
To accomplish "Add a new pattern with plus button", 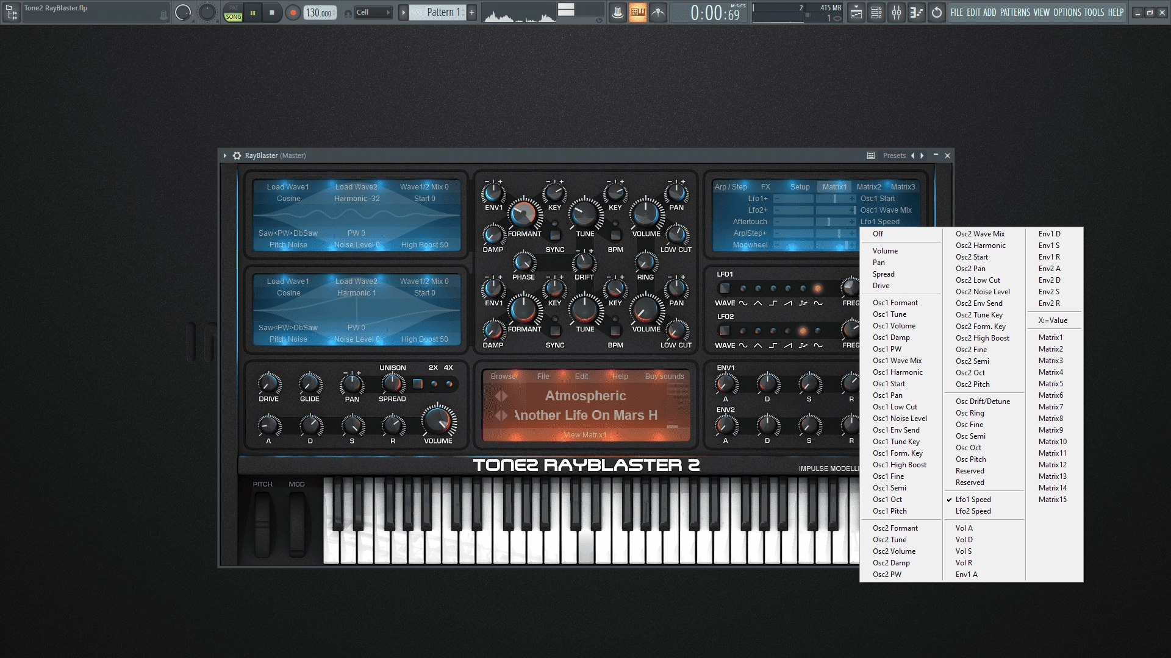I will coord(471,12).
